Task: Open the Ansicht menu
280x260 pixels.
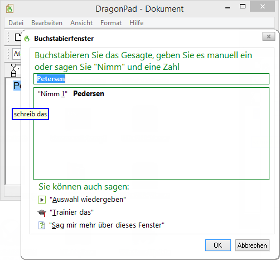Action: tap(81, 23)
